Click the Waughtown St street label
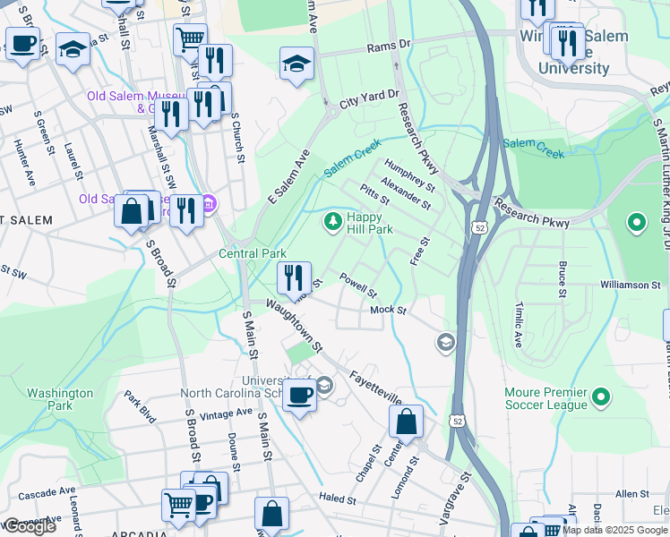The image size is (670, 537). pyautogui.click(x=294, y=326)
